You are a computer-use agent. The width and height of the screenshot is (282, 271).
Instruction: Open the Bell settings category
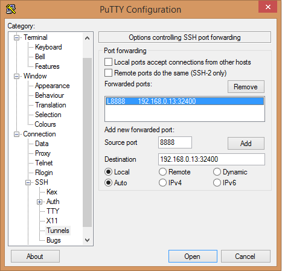tap(40, 57)
